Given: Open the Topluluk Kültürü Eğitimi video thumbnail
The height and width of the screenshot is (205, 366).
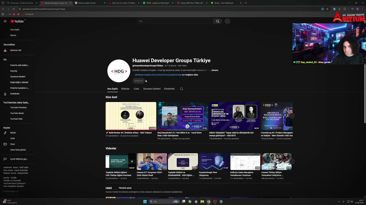Looking at the screenshot, I should pyautogui.click(x=121, y=162).
